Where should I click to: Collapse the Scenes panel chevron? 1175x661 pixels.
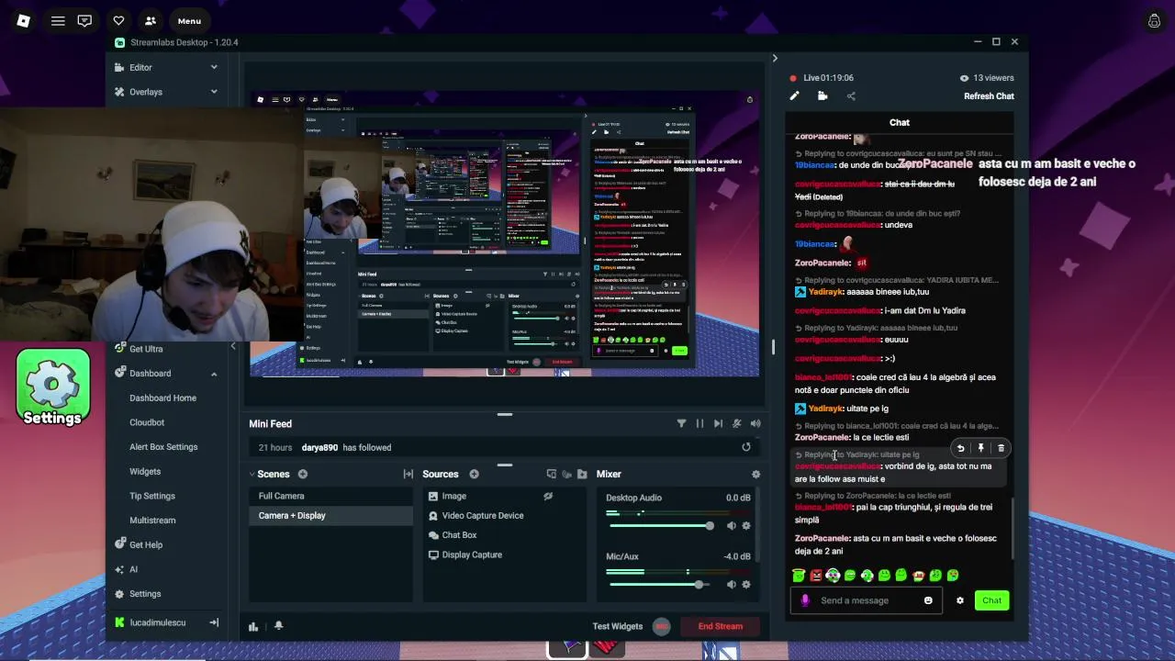252,475
